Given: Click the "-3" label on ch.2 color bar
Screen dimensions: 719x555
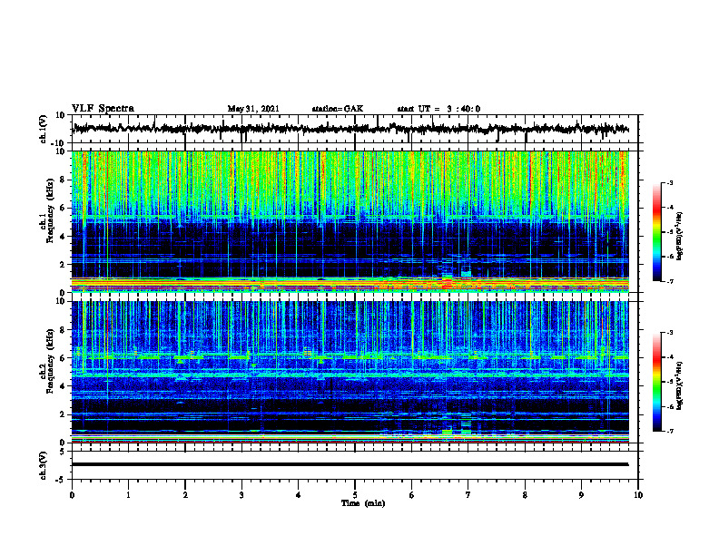Looking at the screenshot, I should click(x=669, y=333).
